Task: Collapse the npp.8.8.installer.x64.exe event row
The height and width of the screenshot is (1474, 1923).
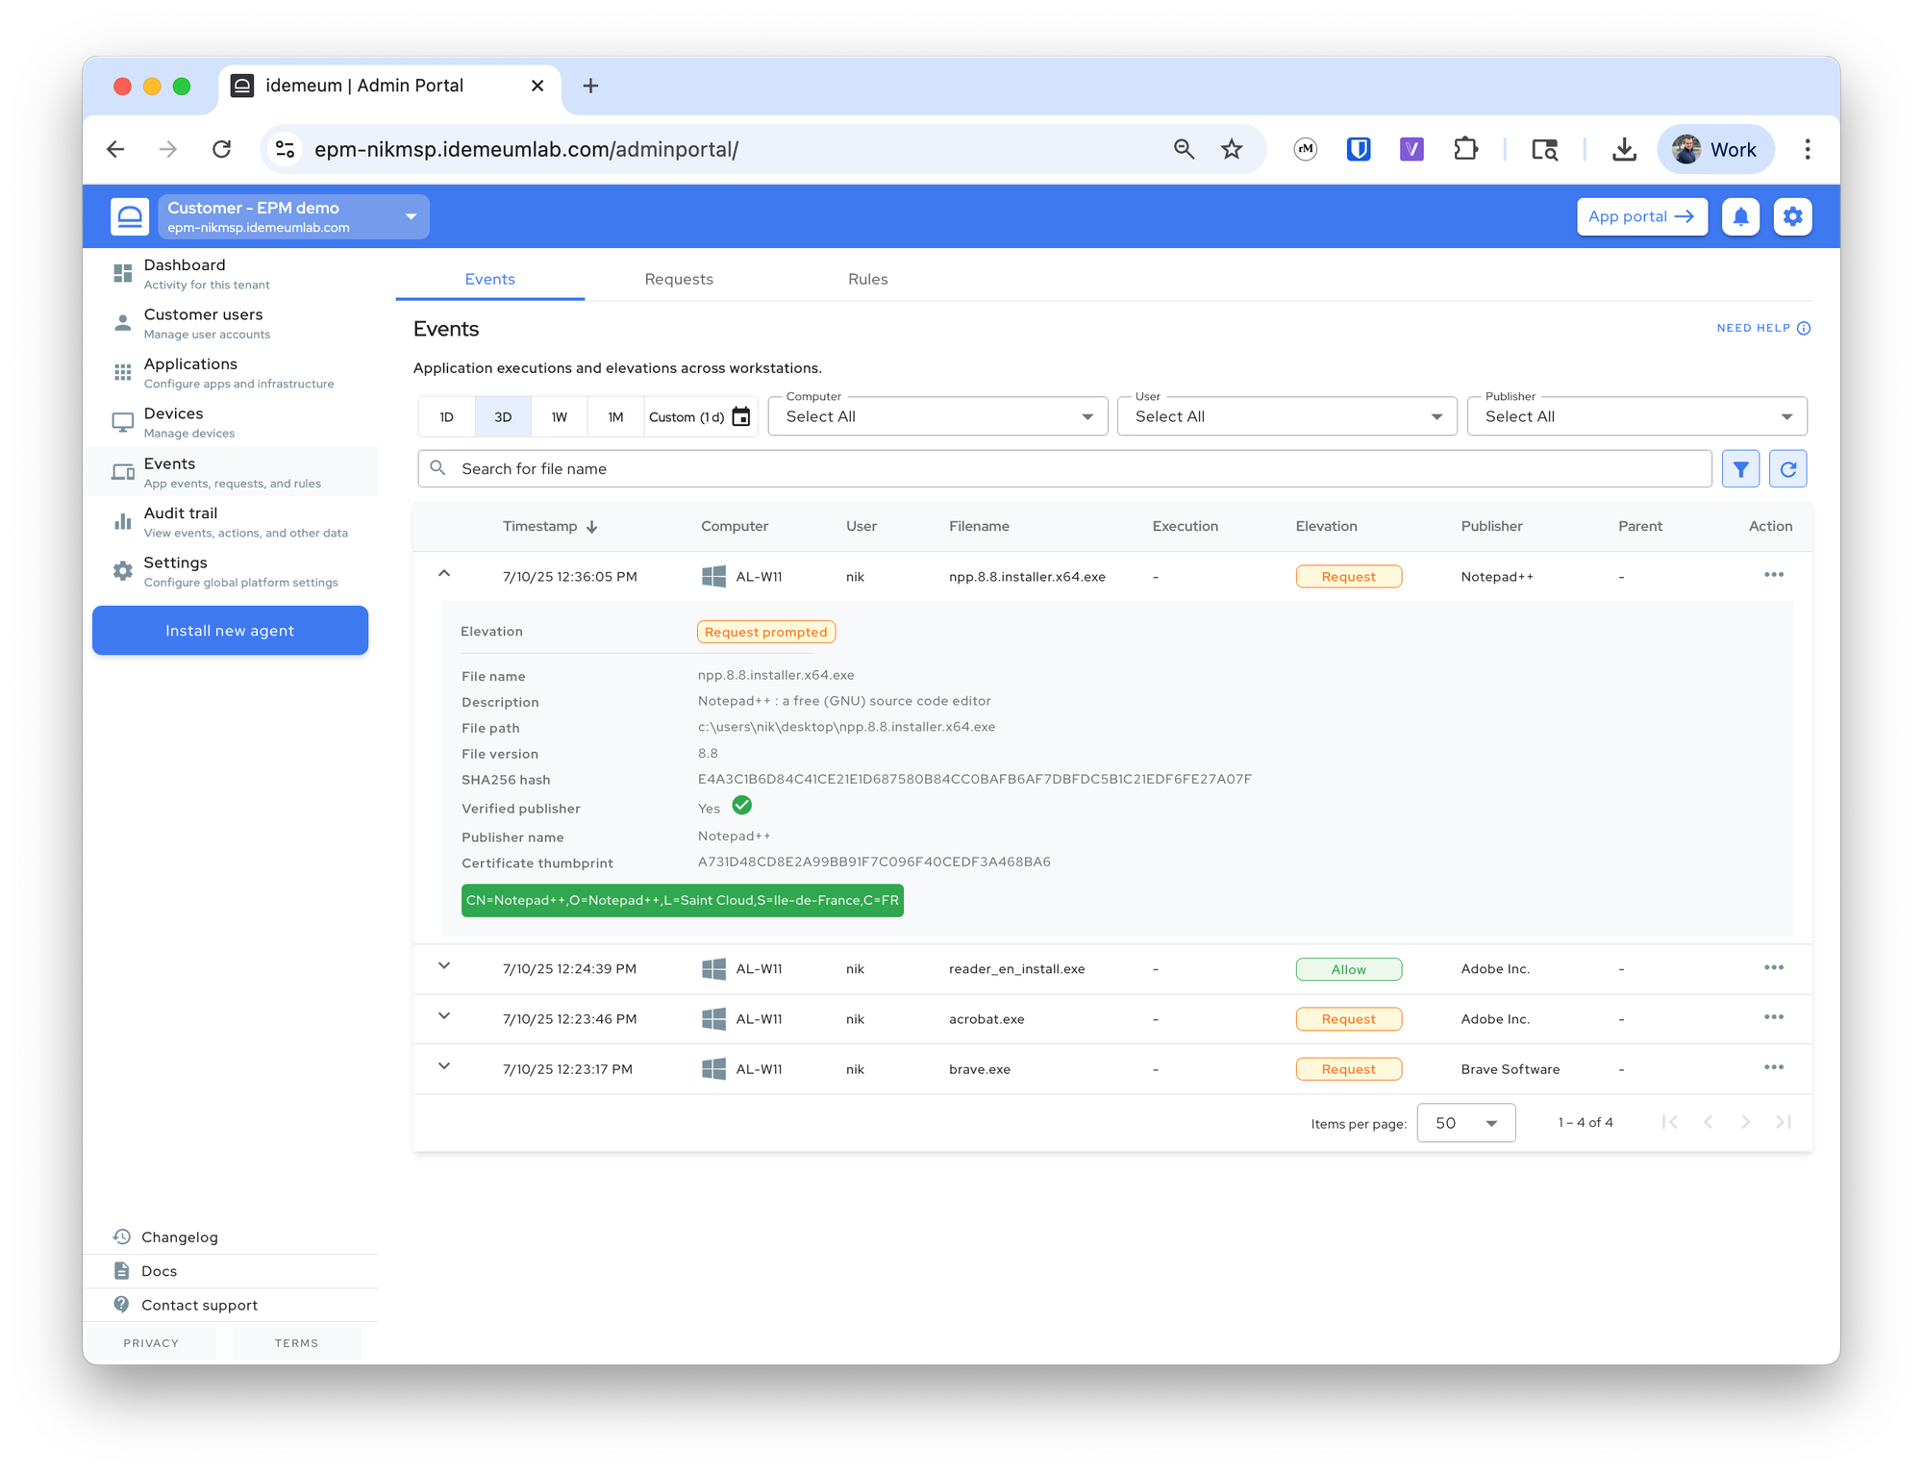Action: [x=444, y=574]
